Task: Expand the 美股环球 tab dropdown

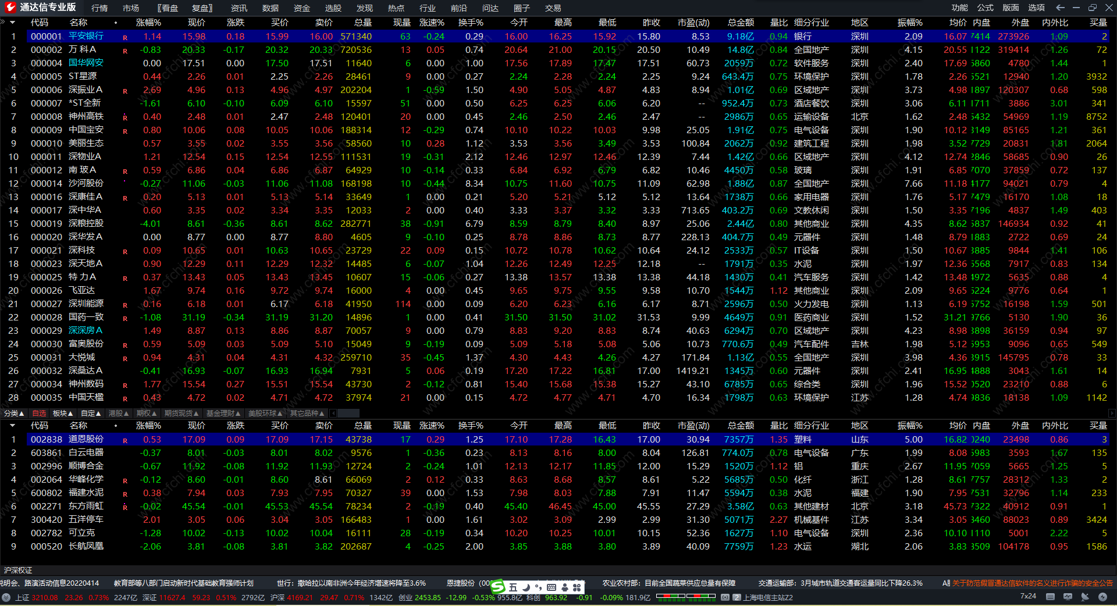Action: [265, 413]
